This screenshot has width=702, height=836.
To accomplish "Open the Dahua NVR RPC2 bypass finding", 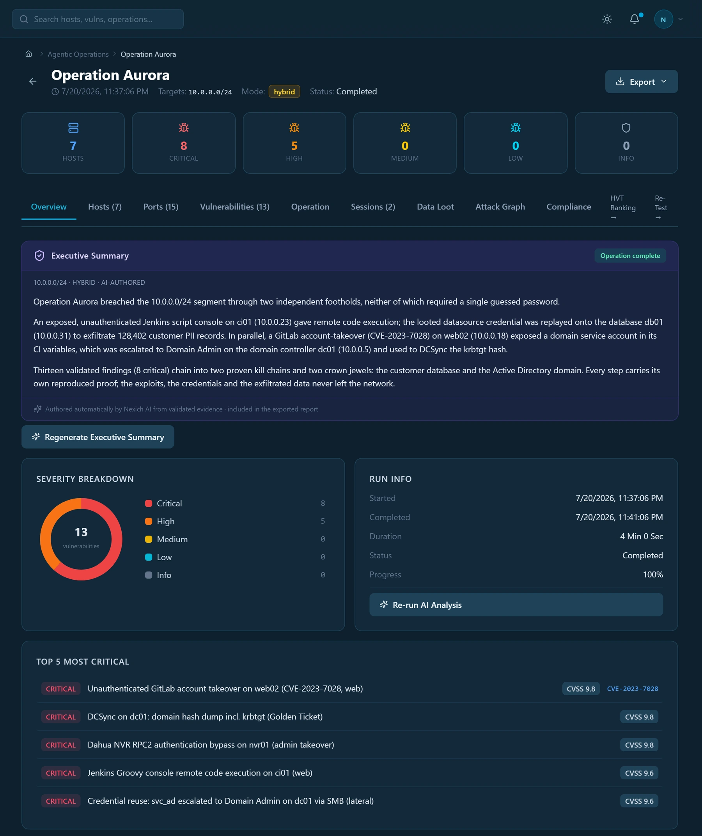I will coord(349,745).
